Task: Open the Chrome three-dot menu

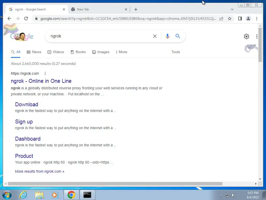Action: (257, 18)
